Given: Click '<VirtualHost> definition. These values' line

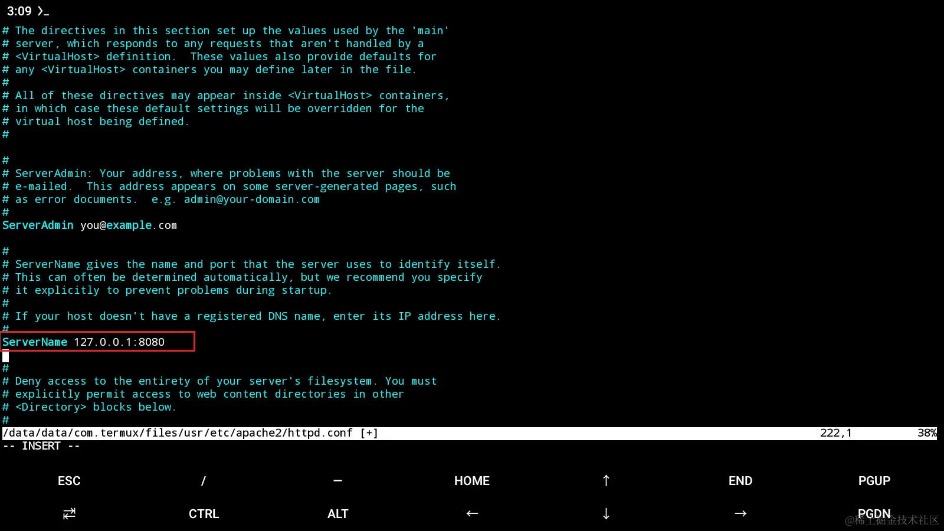Looking at the screenshot, I should pos(219,57).
